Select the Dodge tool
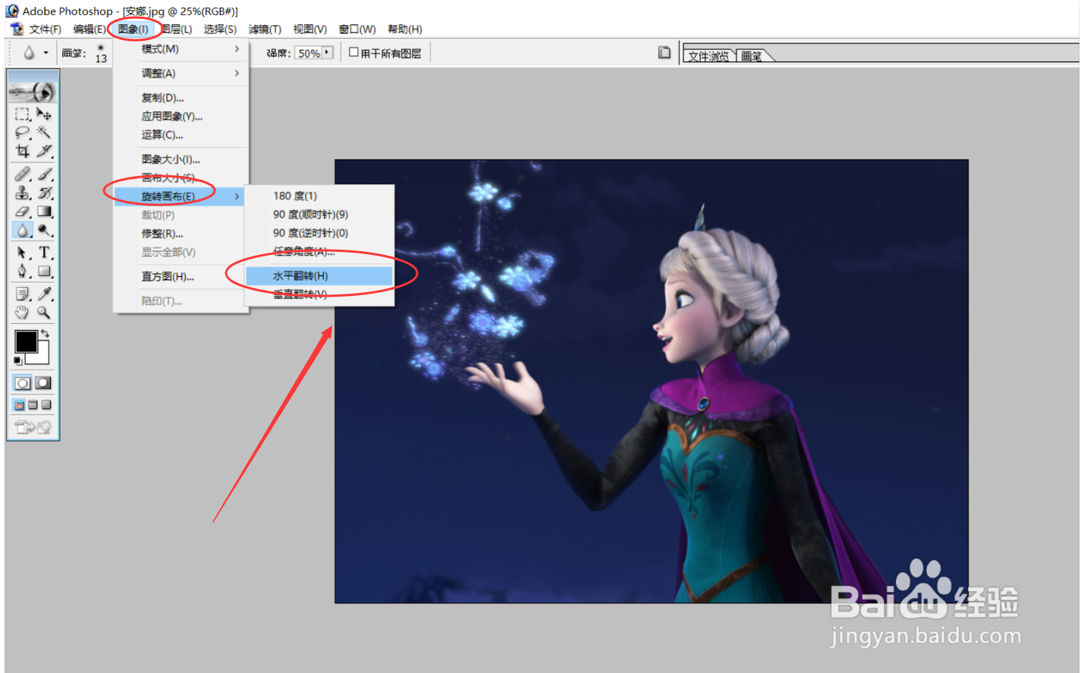The width and height of the screenshot is (1081, 673). coord(44,230)
